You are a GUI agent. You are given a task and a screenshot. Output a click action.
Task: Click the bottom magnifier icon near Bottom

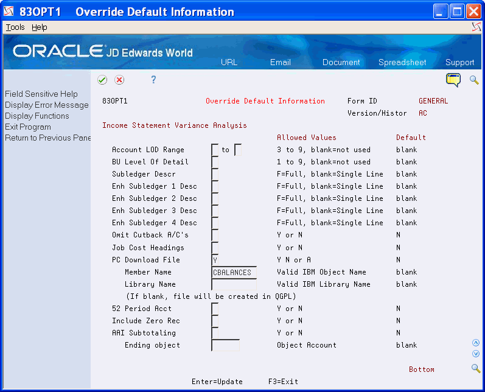coord(476,368)
